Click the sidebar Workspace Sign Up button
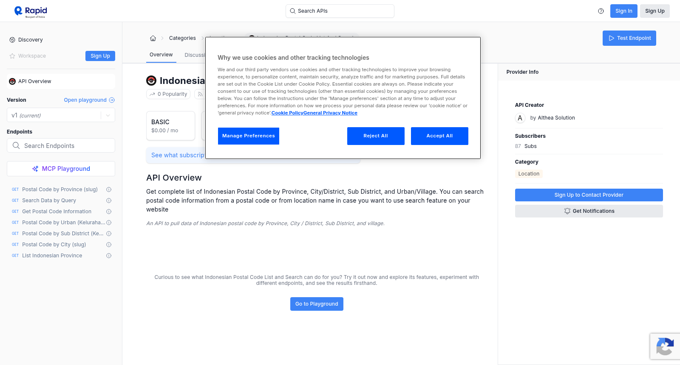 (x=100, y=56)
